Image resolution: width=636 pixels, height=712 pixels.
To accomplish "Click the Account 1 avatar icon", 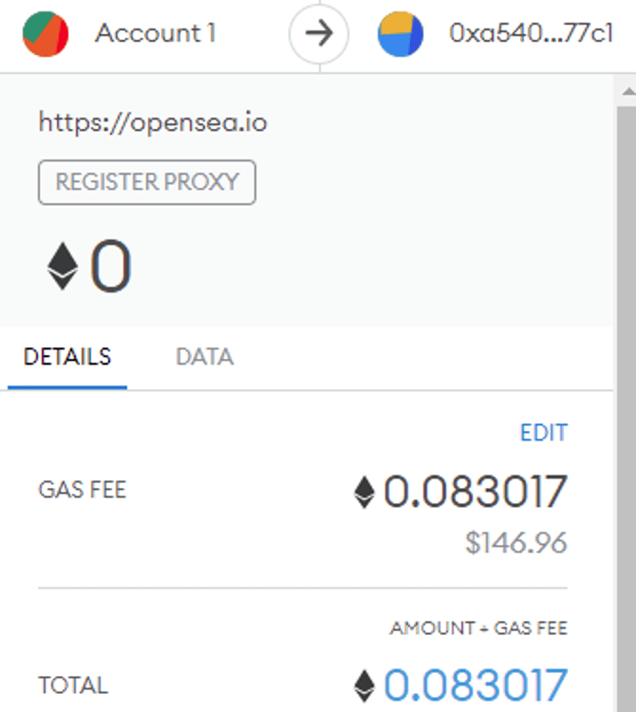I will [46, 34].
